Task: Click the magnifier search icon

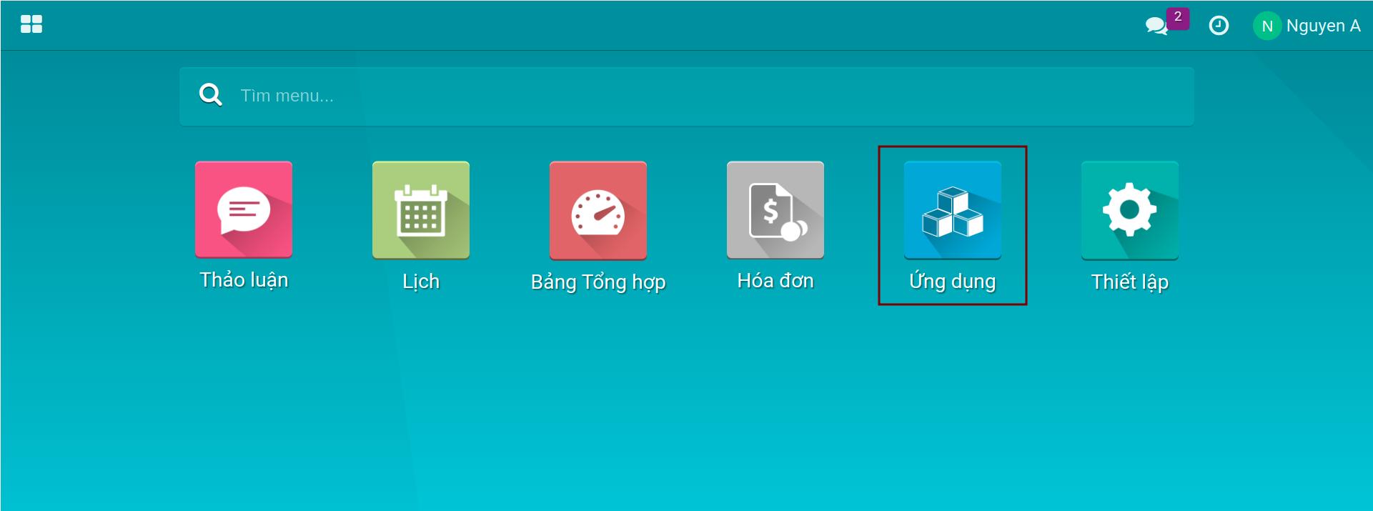Action: (x=211, y=95)
